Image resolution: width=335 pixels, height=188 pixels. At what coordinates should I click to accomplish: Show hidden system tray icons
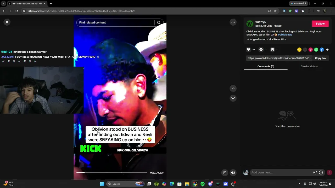pos(299,184)
